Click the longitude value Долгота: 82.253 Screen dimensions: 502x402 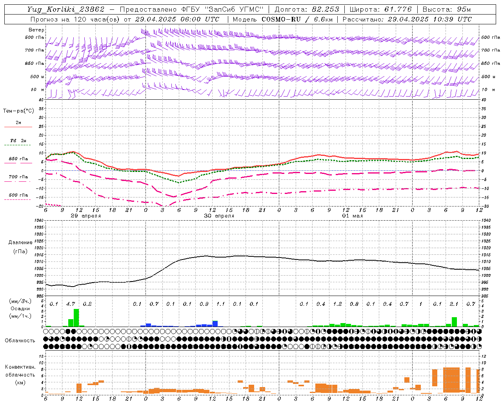click(x=307, y=9)
